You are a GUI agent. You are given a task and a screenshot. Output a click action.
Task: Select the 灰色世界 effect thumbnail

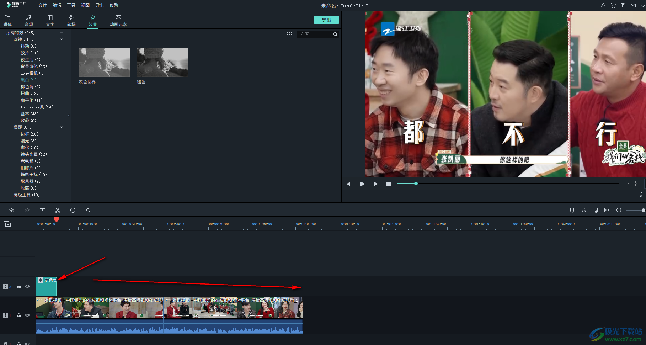click(x=104, y=62)
